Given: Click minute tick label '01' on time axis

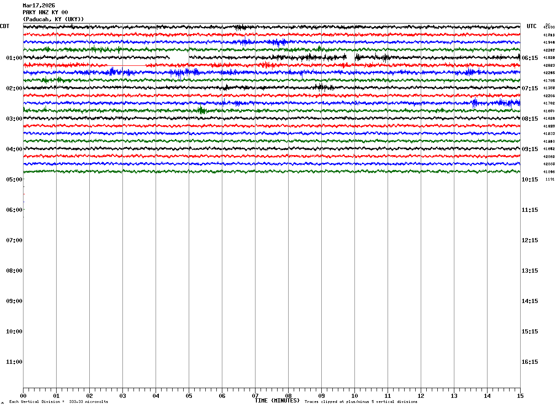Looking at the screenshot, I should point(56,396).
